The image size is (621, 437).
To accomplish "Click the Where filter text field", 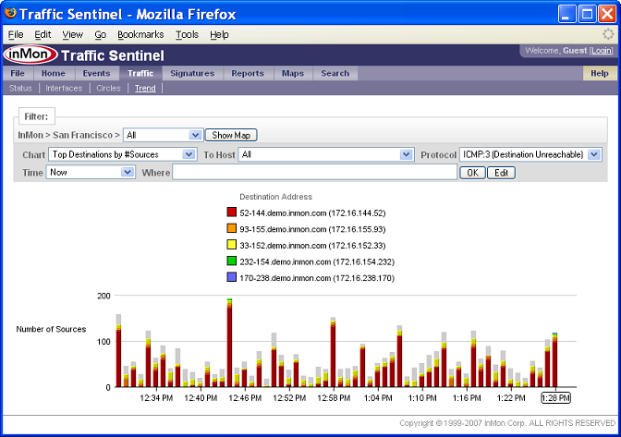I will click(x=315, y=173).
